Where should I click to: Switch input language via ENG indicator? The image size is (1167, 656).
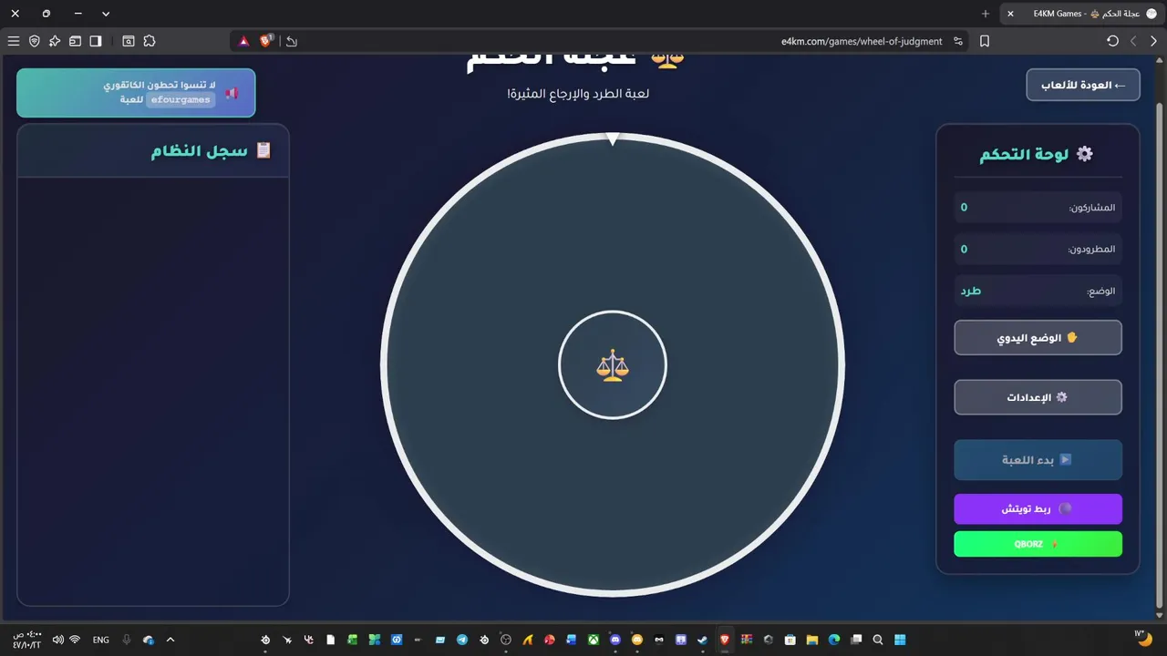tap(100, 640)
